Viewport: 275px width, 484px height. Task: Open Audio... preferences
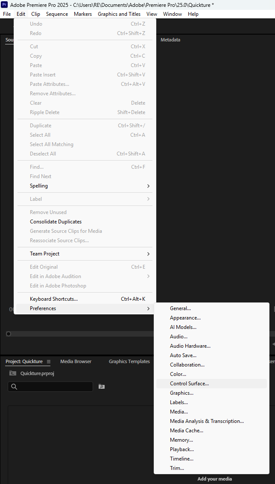pyautogui.click(x=211, y=337)
